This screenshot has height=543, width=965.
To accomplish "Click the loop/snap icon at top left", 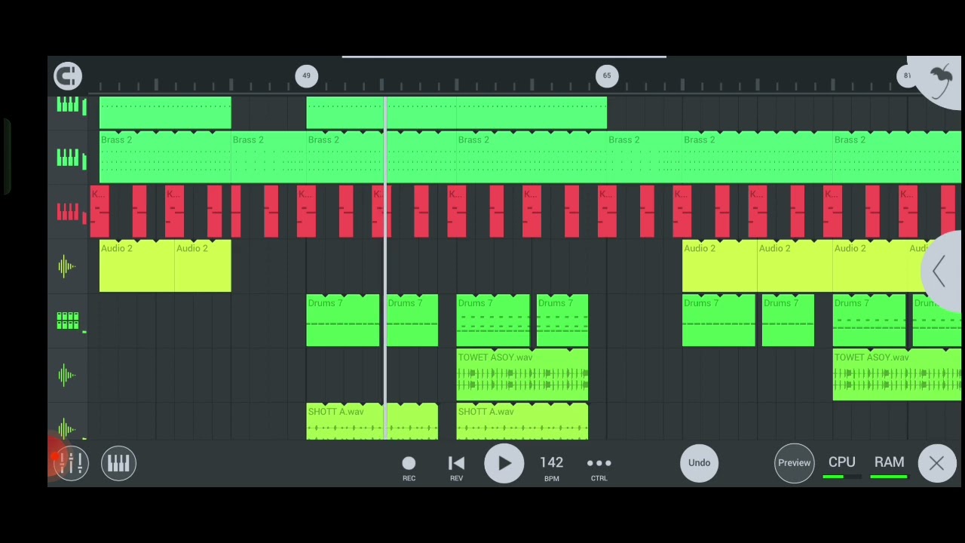I will coord(68,75).
